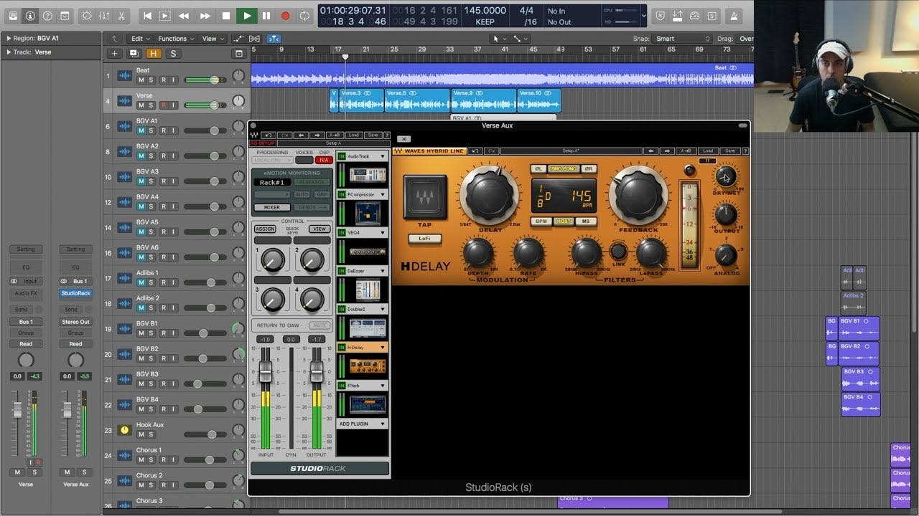Click the filters LINK button on H-Delay
The image size is (919, 516).
(x=618, y=251)
